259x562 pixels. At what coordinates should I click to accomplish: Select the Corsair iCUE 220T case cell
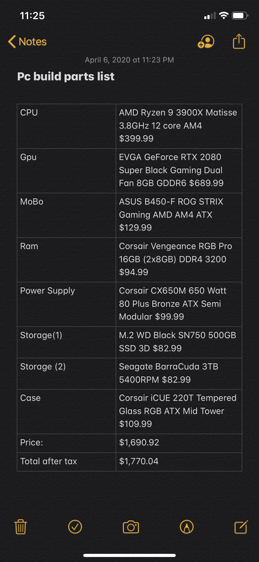coord(179,411)
